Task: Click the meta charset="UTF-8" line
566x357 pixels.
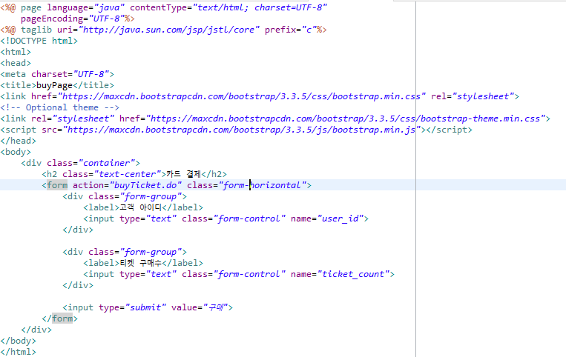Action: [x=57, y=74]
